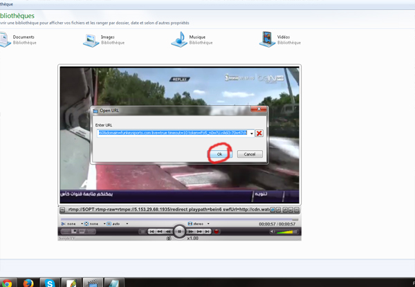Image resolution: width=415 pixels, height=287 pixels.
Task: Open Google Chrome from the taskbar
Action: click(x=6, y=283)
